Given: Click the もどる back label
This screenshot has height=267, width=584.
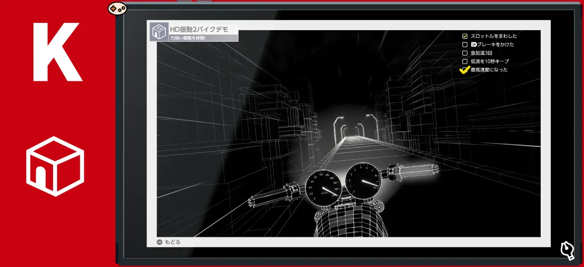Looking at the screenshot, I should (172, 242).
